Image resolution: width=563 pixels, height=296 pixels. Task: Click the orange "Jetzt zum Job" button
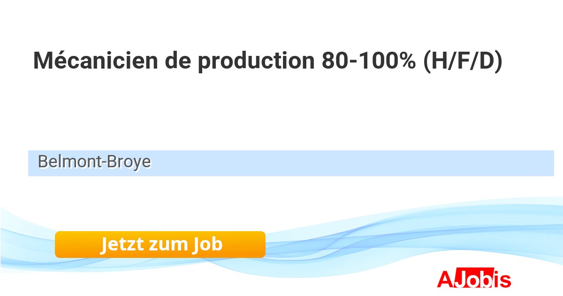[160, 244]
